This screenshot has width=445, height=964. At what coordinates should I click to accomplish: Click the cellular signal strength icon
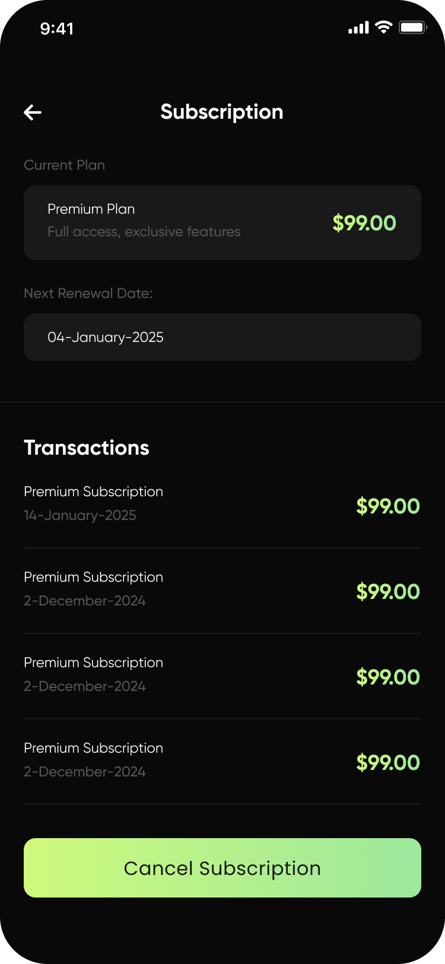click(358, 28)
